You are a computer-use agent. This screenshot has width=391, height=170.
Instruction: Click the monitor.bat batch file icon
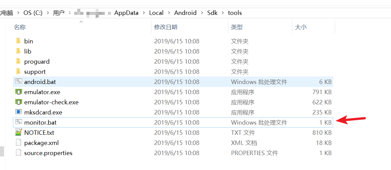19,122
